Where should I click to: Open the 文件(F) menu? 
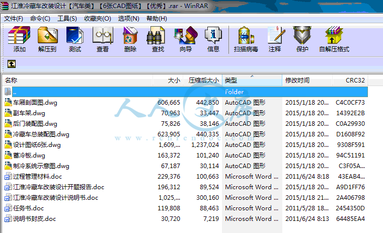pyautogui.click(x=14, y=19)
